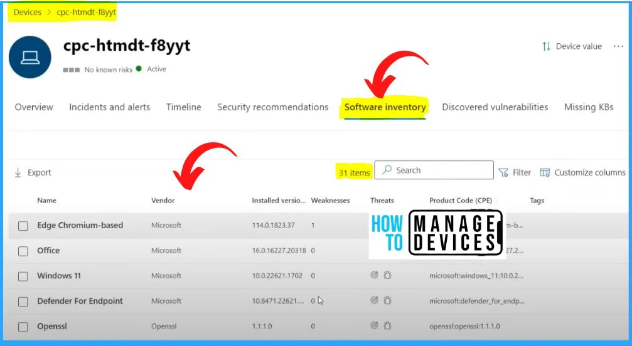Click the Openssl vendor cell

click(164, 327)
